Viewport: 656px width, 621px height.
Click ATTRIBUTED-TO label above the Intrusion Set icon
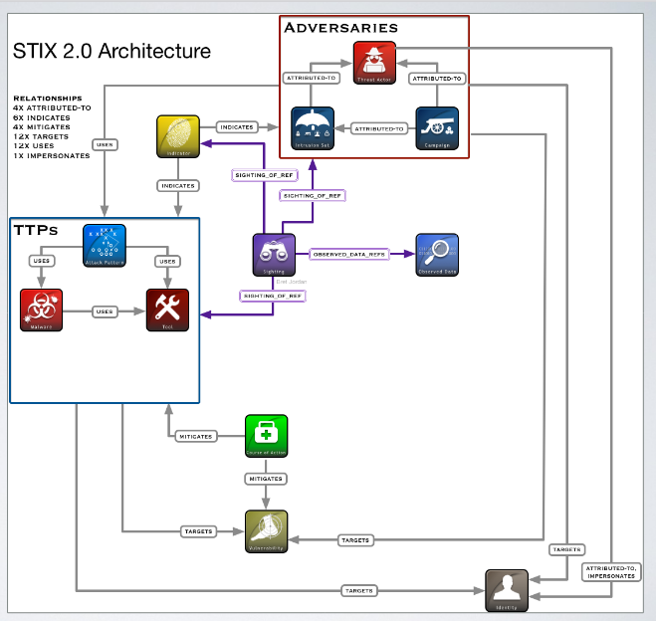coord(312,78)
